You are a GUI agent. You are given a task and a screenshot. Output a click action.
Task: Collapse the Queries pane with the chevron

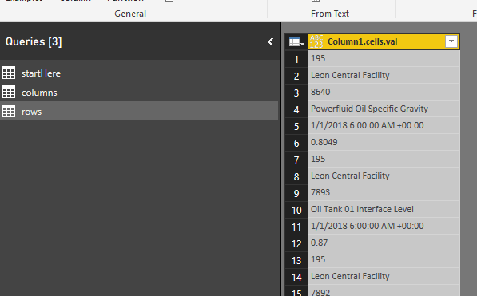click(x=270, y=42)
